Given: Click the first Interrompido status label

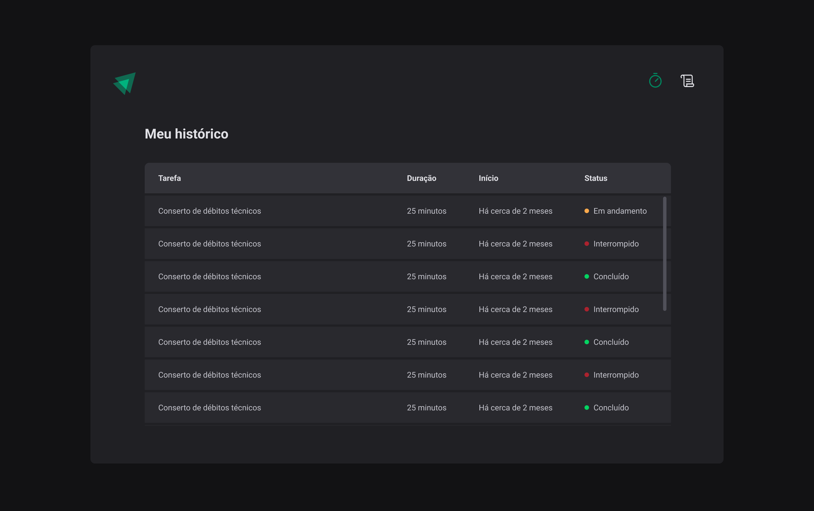Looking at the screenshot, I should [616, 243].
